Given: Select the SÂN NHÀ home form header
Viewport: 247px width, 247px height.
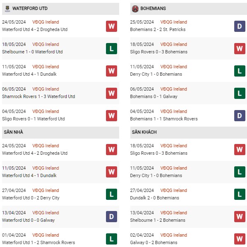Looking at the screenshot, I should click(x=61, y=132).
